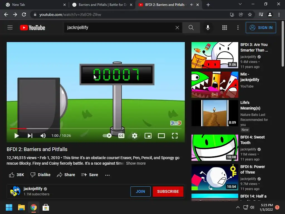Go to the YouTube home logo

click(x=33, y=28)
